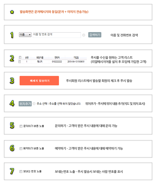156x188 pixels.
Task: Click the number 3 step icon
Action: (12, 80)
